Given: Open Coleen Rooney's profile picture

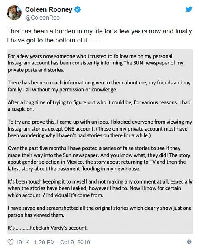Looking at the screenshot, I should 14,13.
